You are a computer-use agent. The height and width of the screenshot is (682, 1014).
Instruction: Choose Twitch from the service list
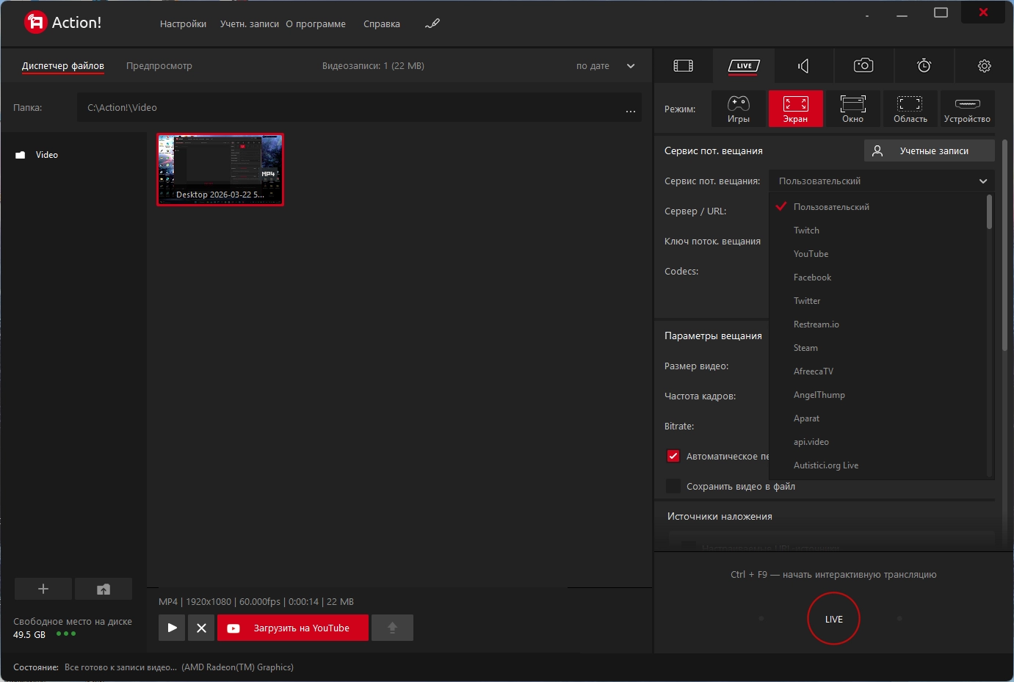pos(806,231)
